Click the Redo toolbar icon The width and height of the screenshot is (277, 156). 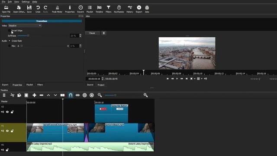[45, 9]
